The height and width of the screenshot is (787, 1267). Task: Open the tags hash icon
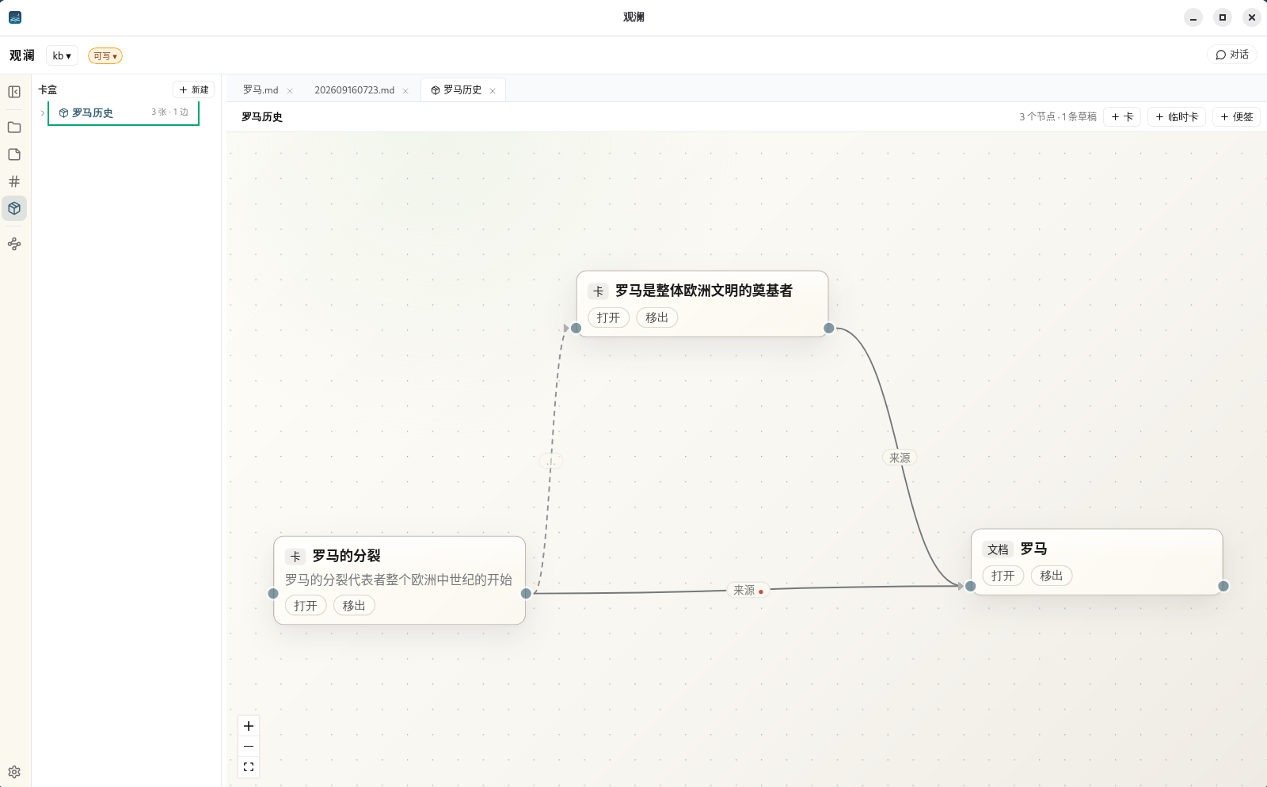pyautogui.click(x=14, y=181)
